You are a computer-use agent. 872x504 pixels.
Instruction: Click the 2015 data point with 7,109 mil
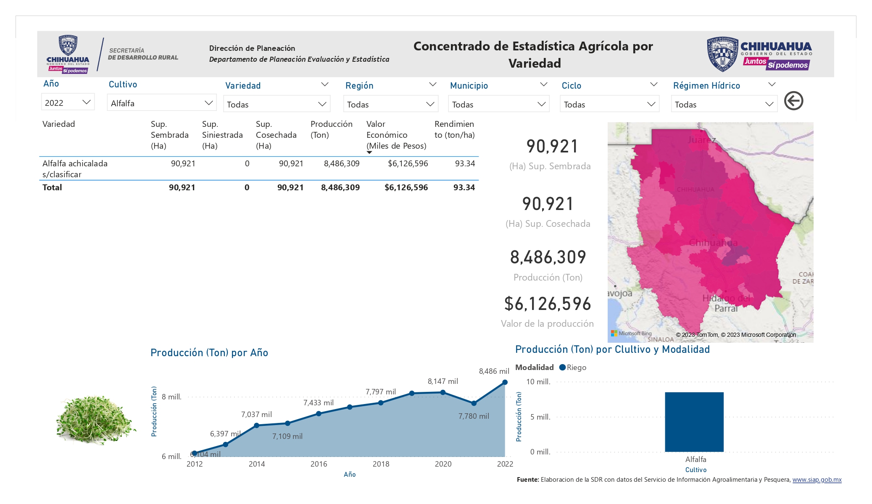(x=287, y=423)
